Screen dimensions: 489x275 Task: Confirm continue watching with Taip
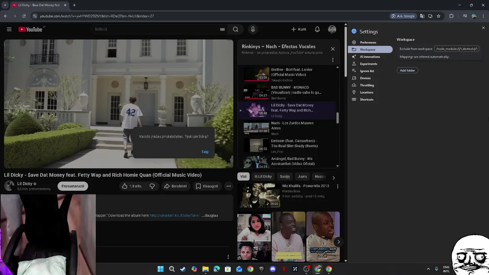[205, 152]
